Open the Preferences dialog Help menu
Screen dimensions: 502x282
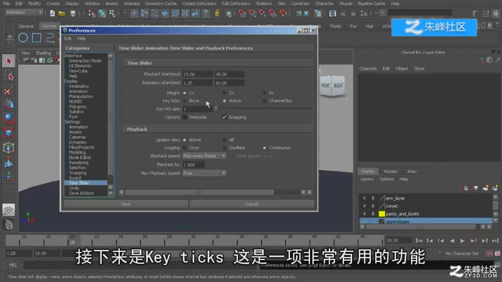[x=81, y=38]
